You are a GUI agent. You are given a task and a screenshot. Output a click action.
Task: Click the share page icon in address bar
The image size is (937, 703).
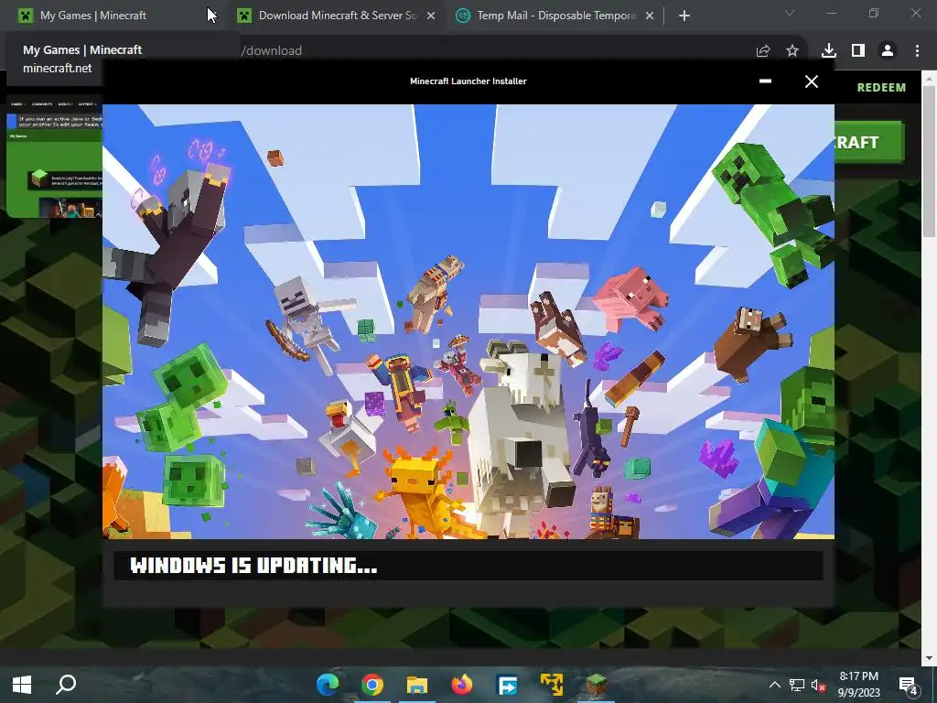point(763,51)
